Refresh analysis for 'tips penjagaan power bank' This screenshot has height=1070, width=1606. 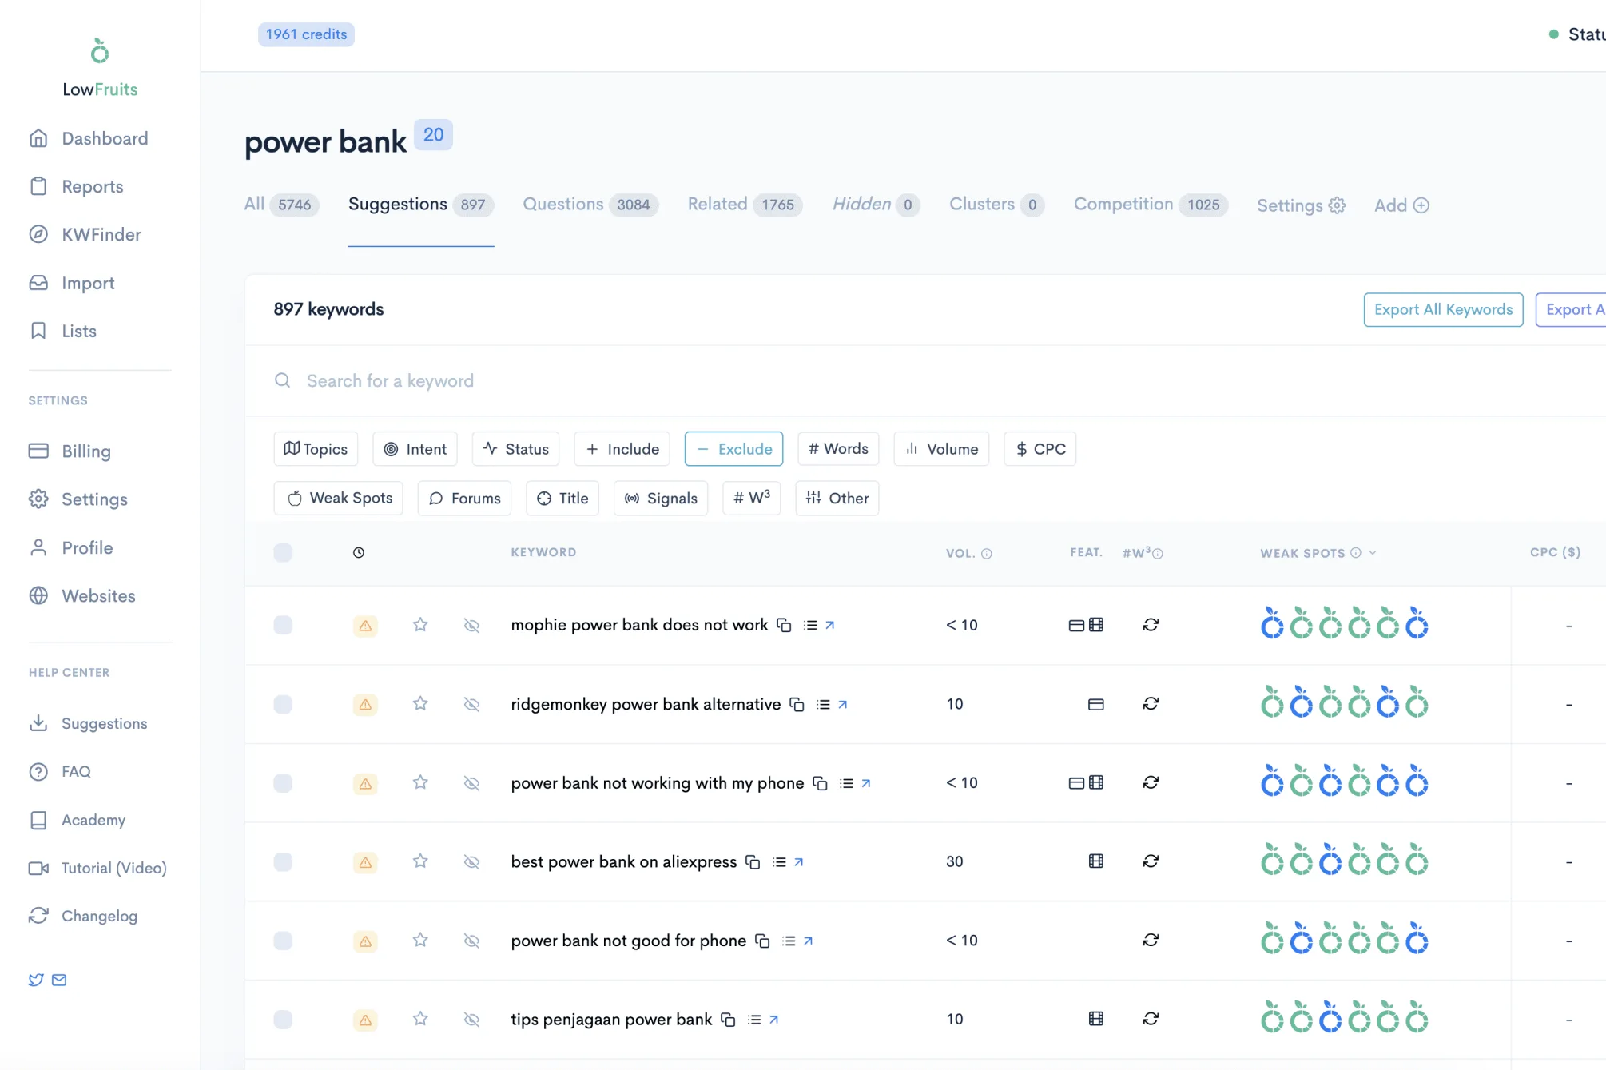coord(1151,1019)
